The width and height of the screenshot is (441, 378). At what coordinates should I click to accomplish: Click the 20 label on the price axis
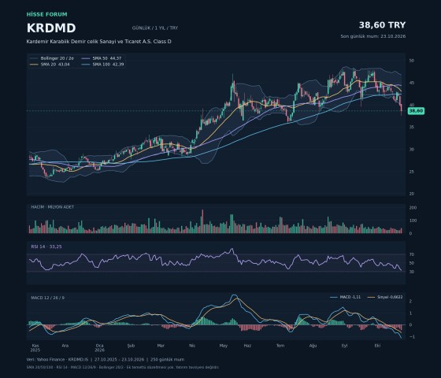411,194
